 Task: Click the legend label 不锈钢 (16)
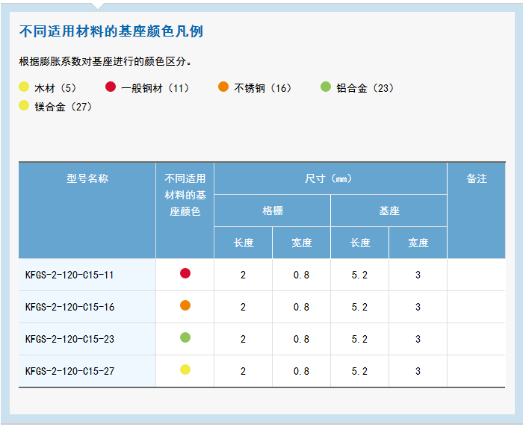pos(263,88)
